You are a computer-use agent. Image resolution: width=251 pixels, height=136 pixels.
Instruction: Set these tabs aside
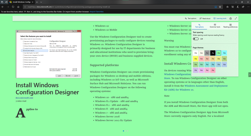(x=6, y=2)
